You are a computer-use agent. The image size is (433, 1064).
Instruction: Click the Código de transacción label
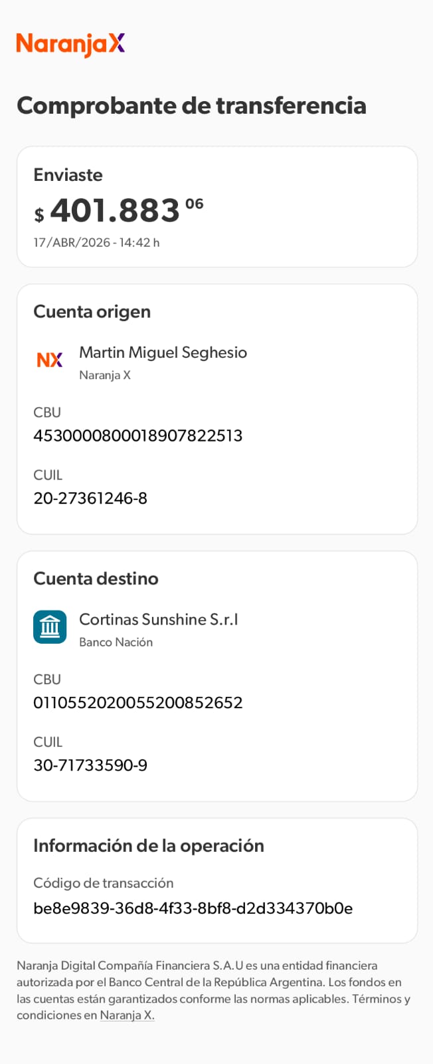click(103, 883)
